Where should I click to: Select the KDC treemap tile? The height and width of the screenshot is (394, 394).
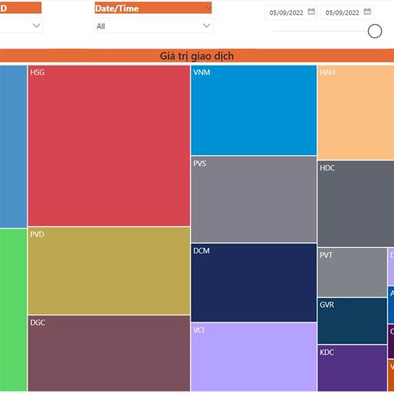(352, 368)
